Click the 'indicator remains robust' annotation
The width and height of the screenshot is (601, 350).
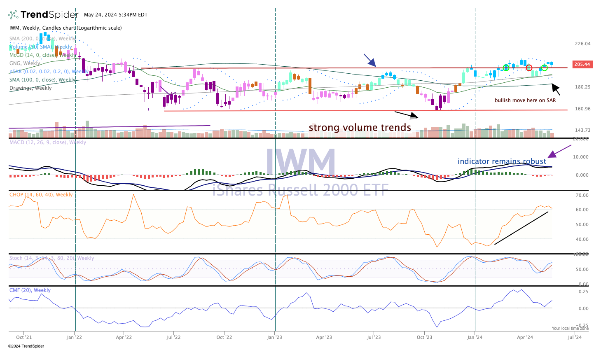click(x=502, y=161)
